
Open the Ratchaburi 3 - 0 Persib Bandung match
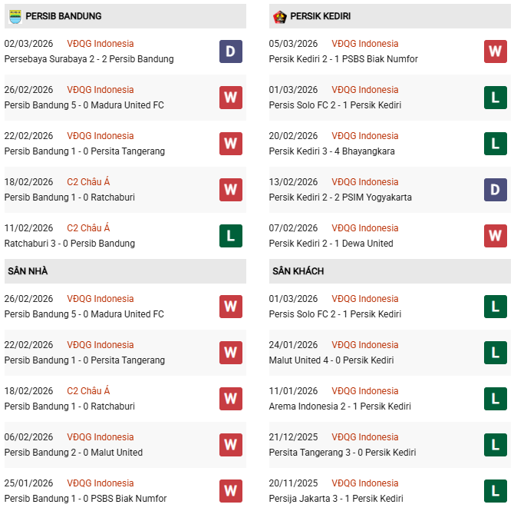coord(70,244)
